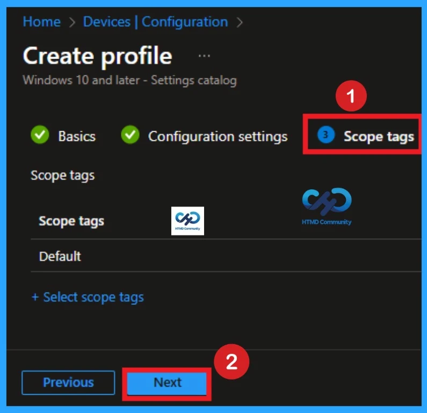This screenshot has height=413, width=427.
Task: Go to the Home breadcrumb link
Action: tap(42, 22)
